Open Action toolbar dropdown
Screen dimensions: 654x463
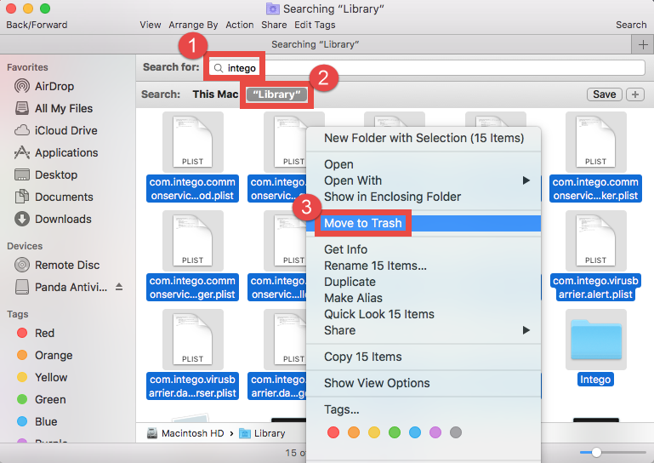[240, 25]
